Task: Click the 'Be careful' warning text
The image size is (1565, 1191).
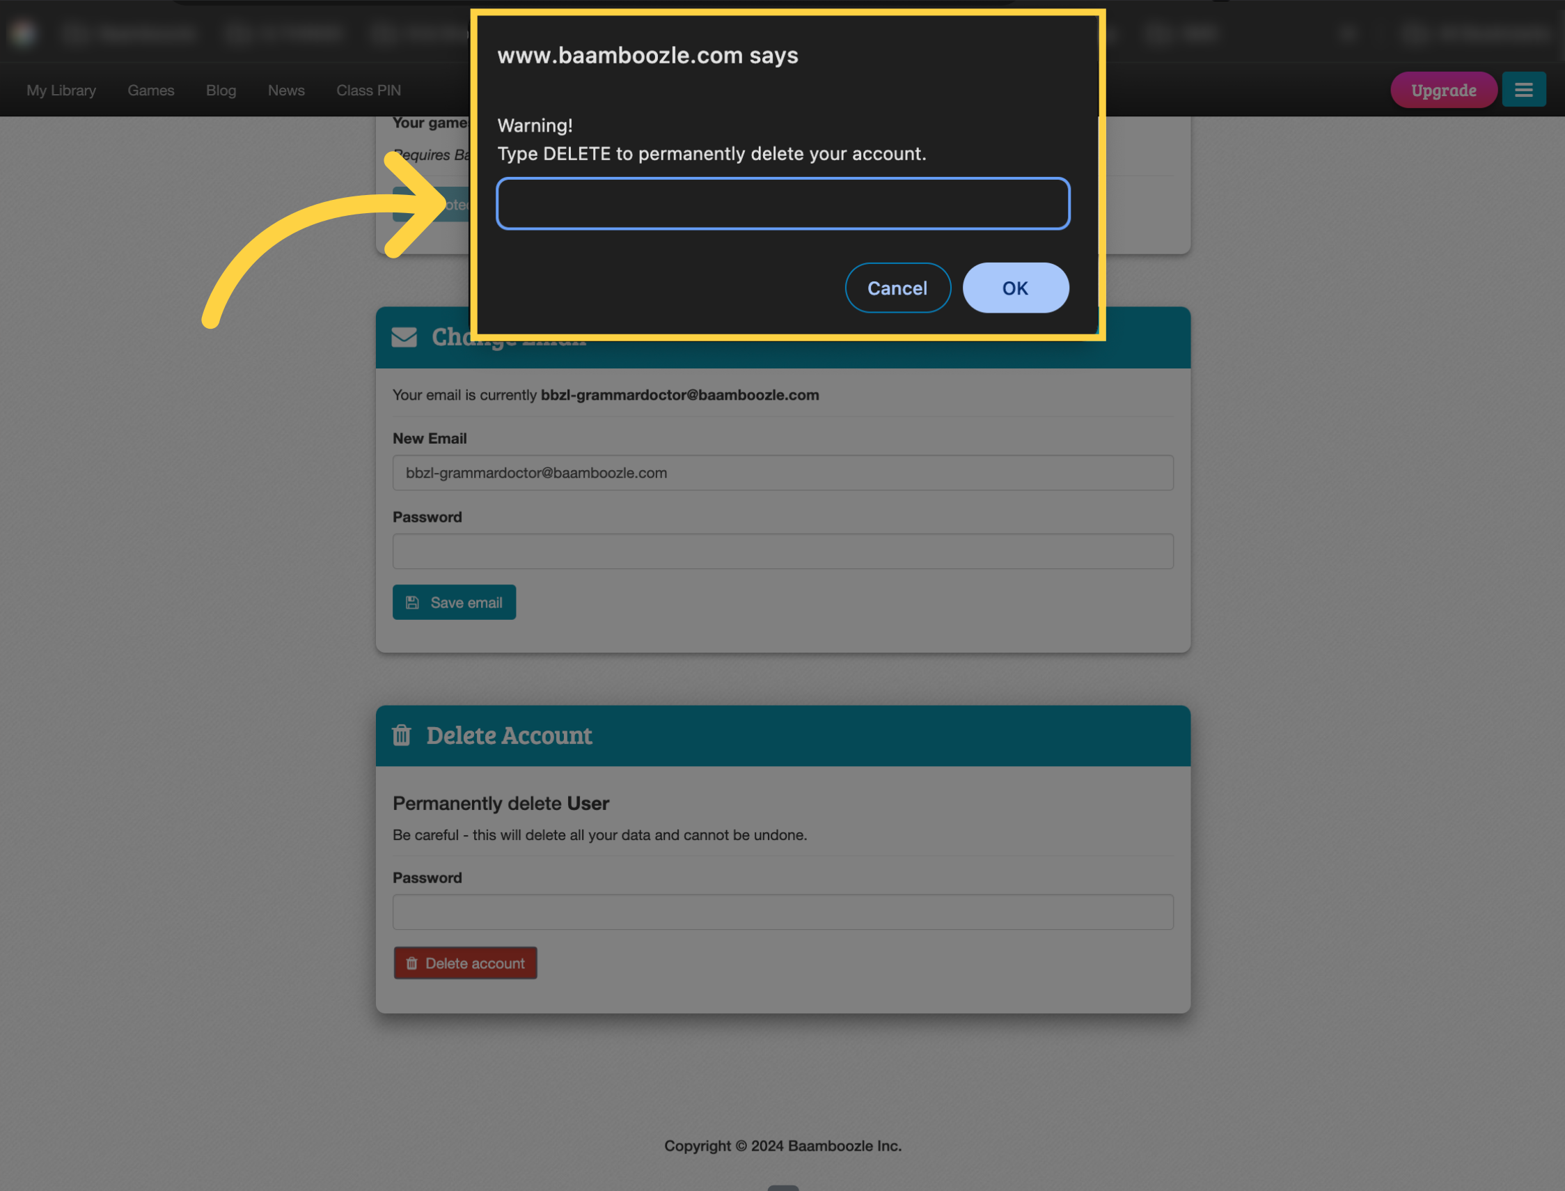Action: 600,835
